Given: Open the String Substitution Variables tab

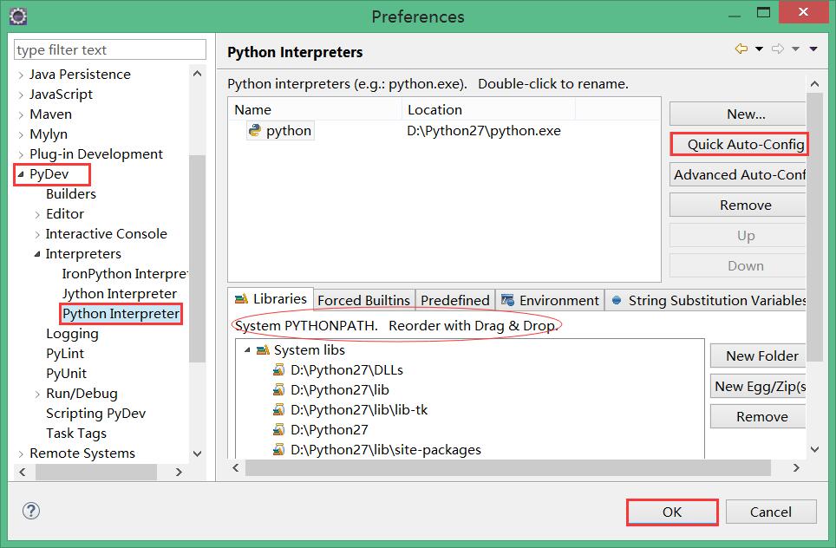Looking at the screenshot, I should tap(707, 300).
